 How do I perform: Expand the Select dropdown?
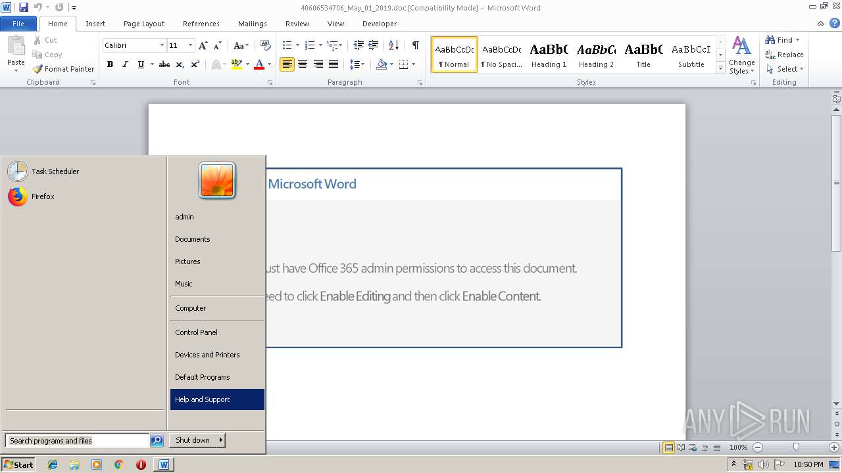pos(801,69)
